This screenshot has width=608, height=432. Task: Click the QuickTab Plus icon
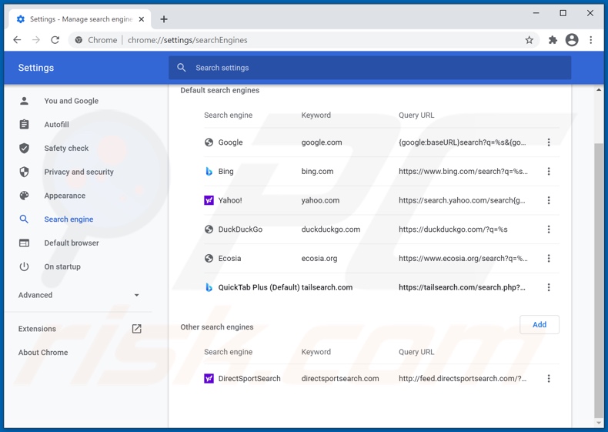tap(209, 287)
